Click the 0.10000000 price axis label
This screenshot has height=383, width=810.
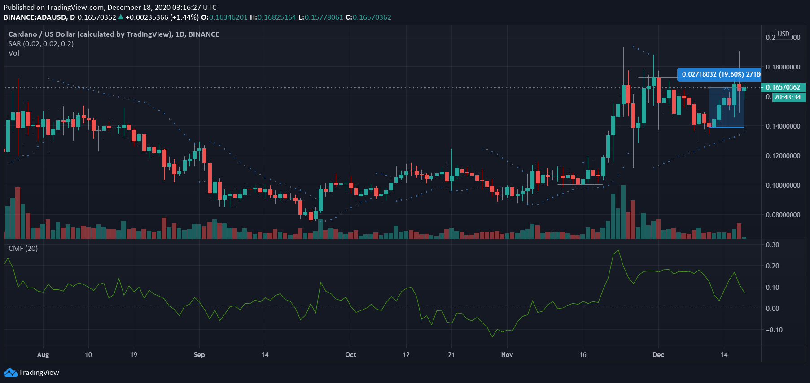tap(783, 185)
